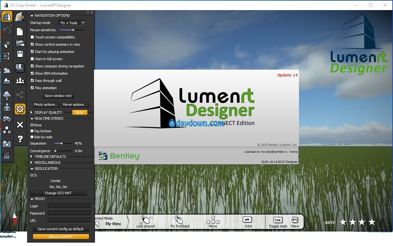
Task: Focus the proxy Password field
Action: click(x=70, y=213)
